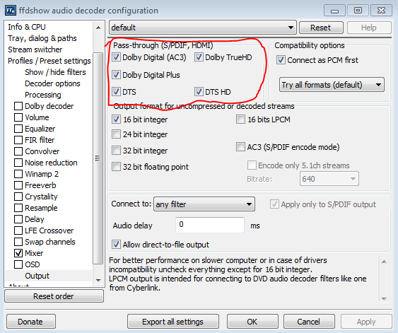
Task: Open the default preset dropdown
Action: [x=203, y=28]
